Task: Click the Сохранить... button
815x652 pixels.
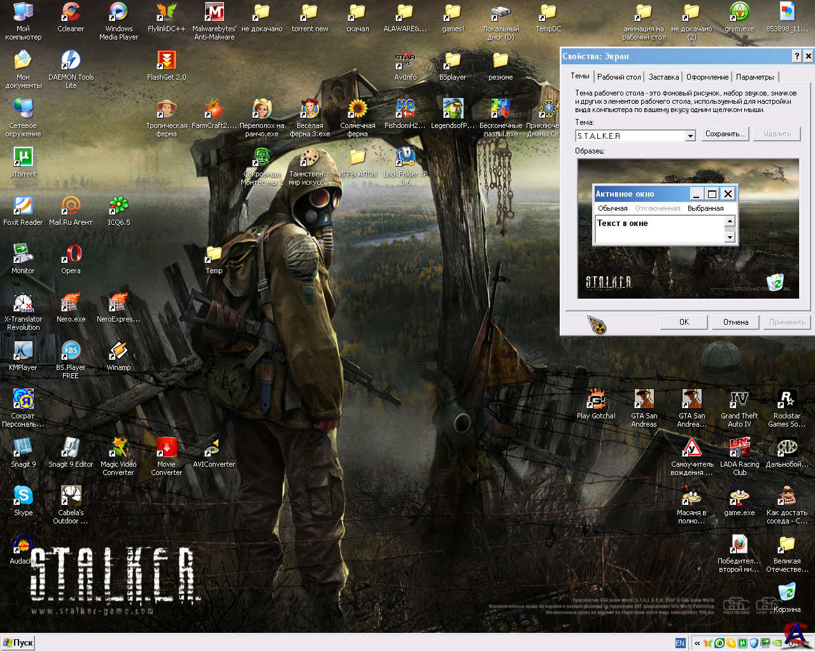Action: 725,134
